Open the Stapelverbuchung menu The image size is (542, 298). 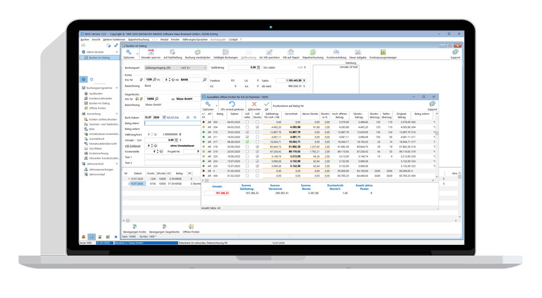[138, 40]
